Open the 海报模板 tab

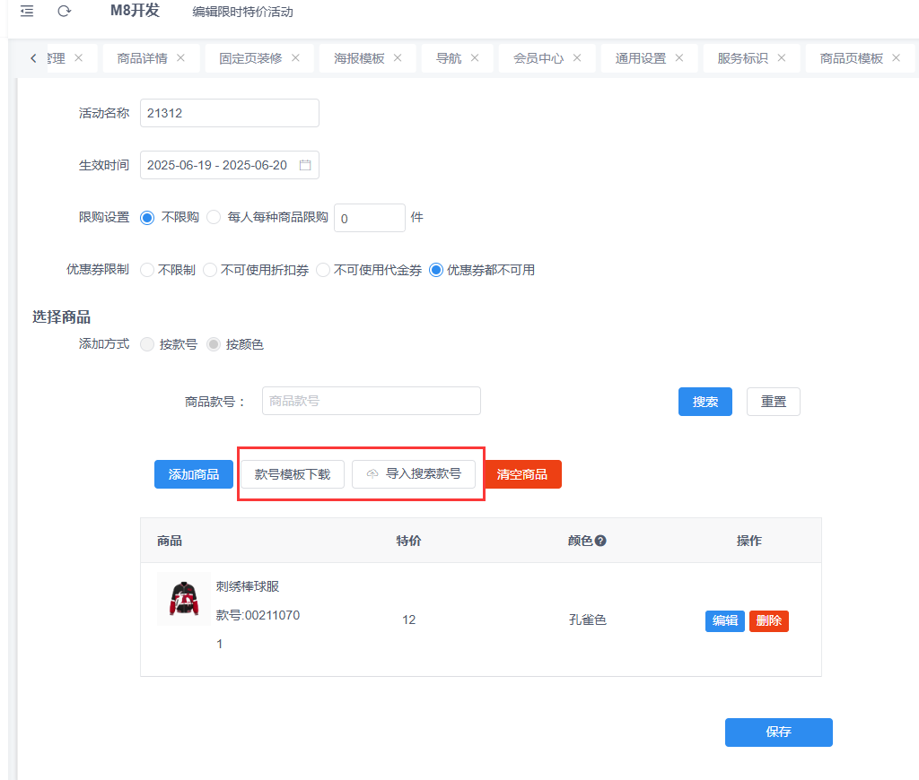(359, 58)
